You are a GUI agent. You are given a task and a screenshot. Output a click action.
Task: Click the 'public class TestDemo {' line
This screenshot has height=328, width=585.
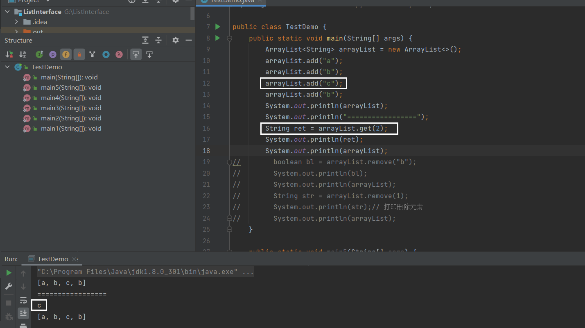(x=280, y=27)
